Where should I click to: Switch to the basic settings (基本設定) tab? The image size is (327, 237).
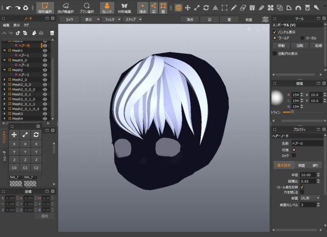284,165
